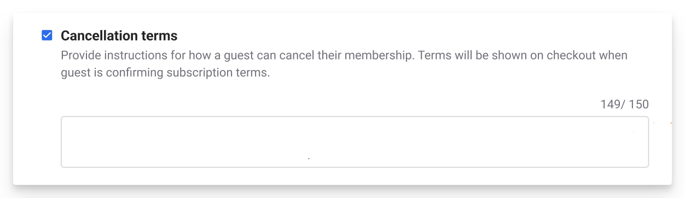Focus the cancellation terms text area
Viewport: 685px width, 198px height.
tap(355, 142)
